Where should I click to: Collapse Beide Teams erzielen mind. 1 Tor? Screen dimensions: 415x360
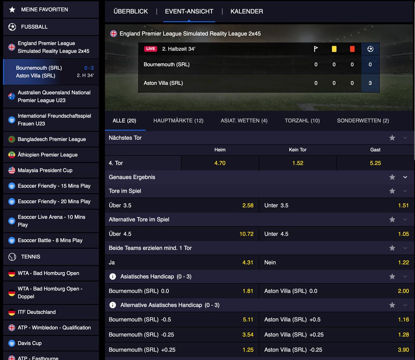tap(405, 248)
